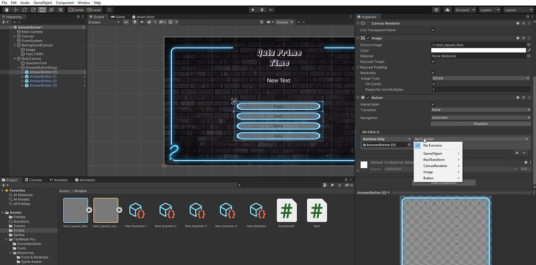Open the Cloud services icon
The image size is (536, 265).
point(448,10)
